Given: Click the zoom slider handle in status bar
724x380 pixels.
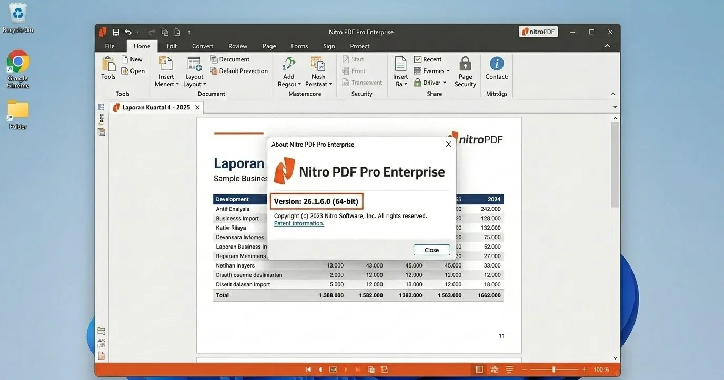Looking at the screenshot, I should (554, 369).
